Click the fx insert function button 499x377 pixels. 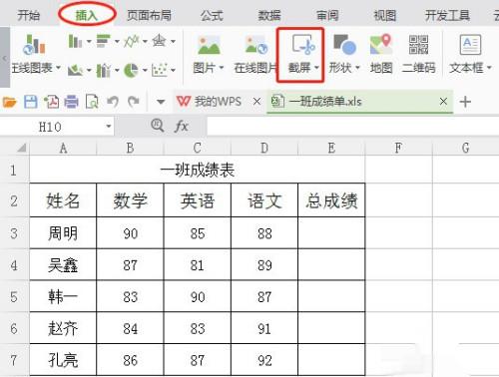182,126
